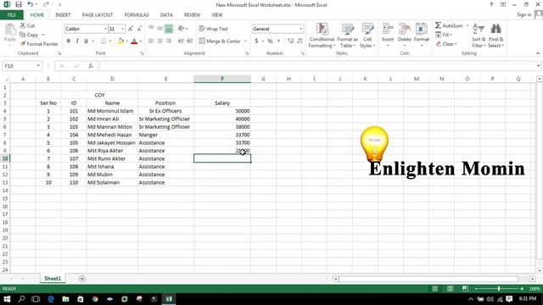Click Insert Function fx icon

pyautogui.click(x=91, y=66)
